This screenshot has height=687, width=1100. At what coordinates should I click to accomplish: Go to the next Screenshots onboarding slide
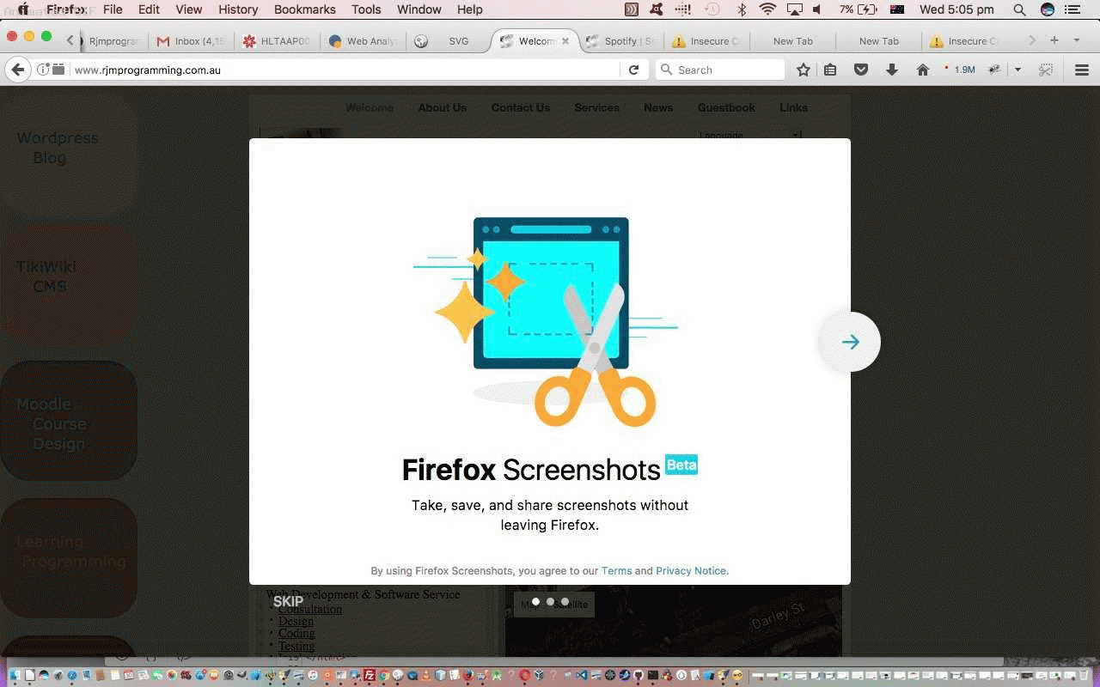(x=850, y=342)
